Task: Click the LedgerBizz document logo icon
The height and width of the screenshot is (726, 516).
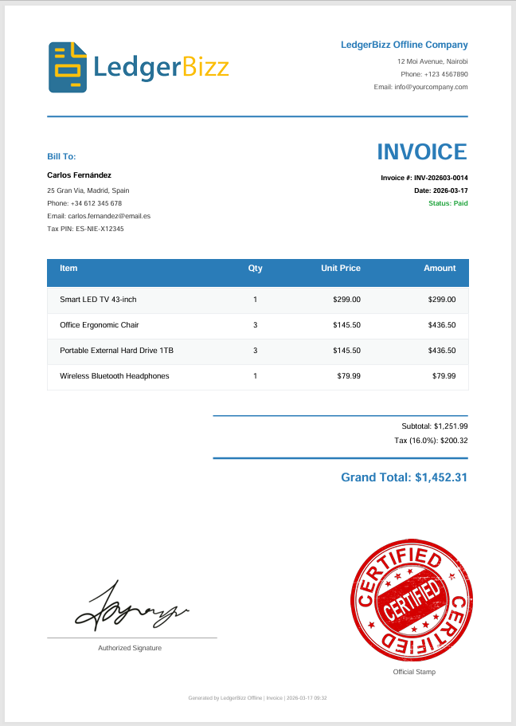Action: click(x=68, y=67)
